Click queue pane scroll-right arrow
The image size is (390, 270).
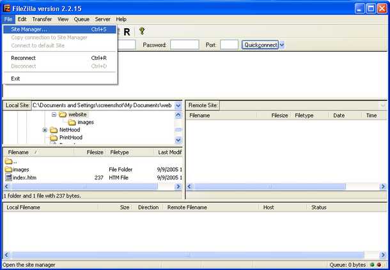pyautogui.click(x=383, y=255)
